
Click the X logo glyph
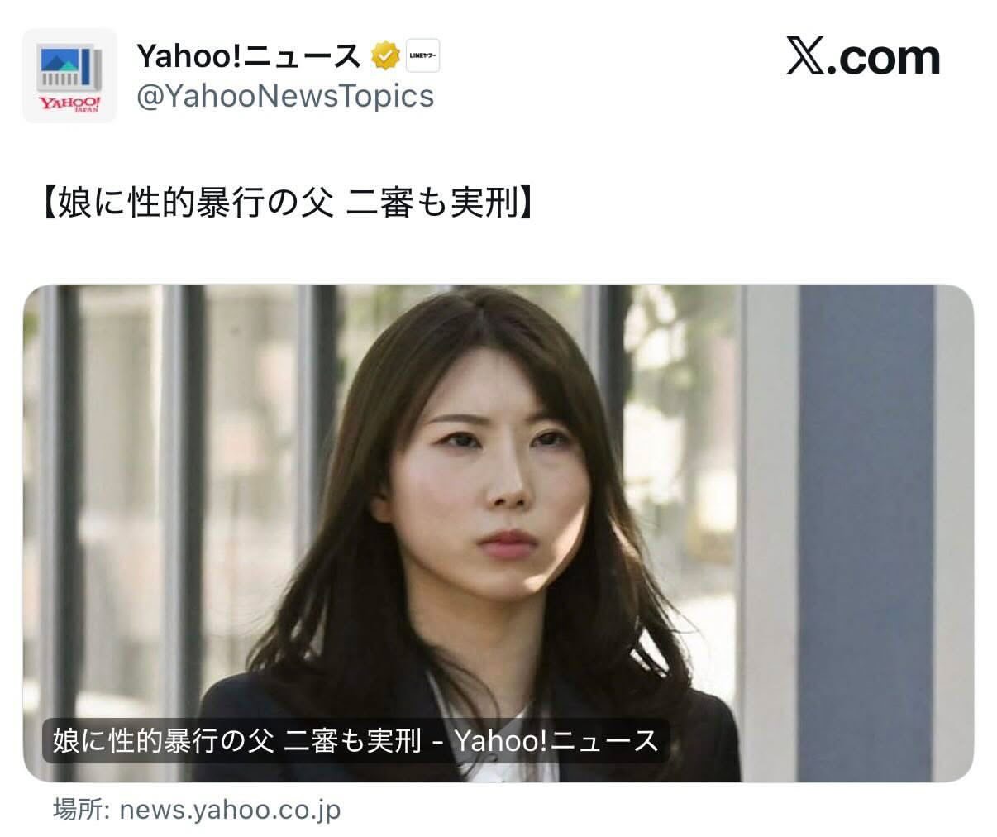805,57
